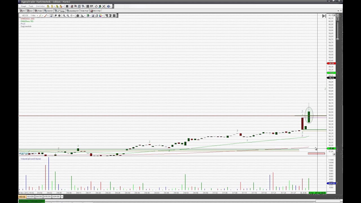The image size is (361, 203).
Task: Click the VolumeUpDown(Volume) panel label
Action: click(x=31, y=159)
